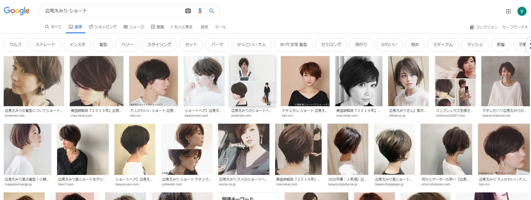
Task: Switch to すべて tab
Action: tap(53, 27)
